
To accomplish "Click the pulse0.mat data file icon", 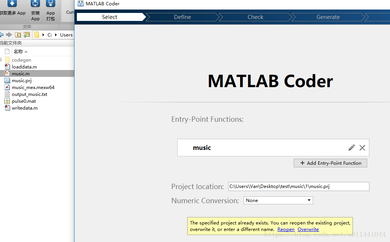I will click(7, 101).
